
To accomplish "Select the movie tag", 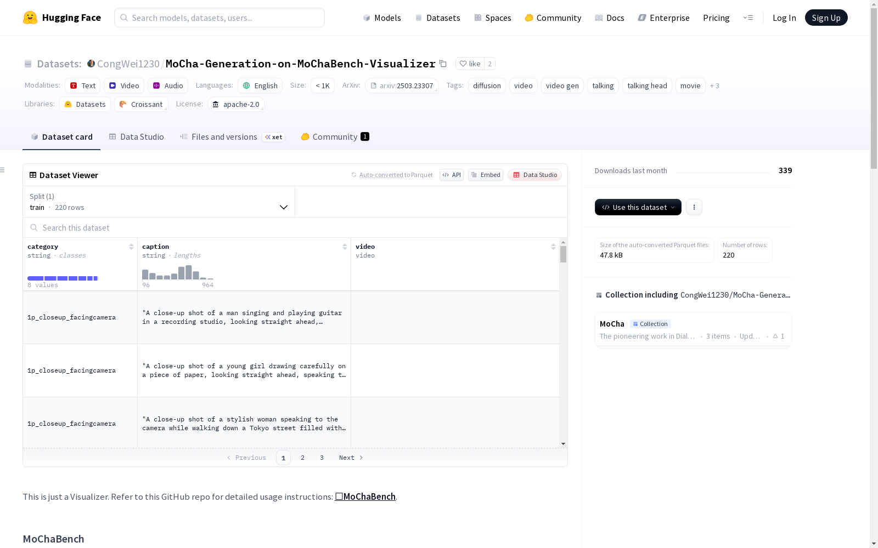I will click(x=690, y=85).
